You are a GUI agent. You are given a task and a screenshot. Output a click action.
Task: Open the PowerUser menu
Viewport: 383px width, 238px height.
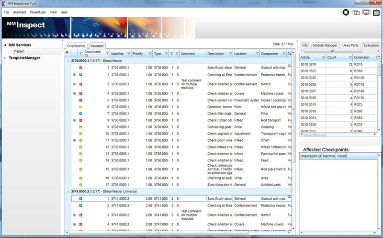38,12
